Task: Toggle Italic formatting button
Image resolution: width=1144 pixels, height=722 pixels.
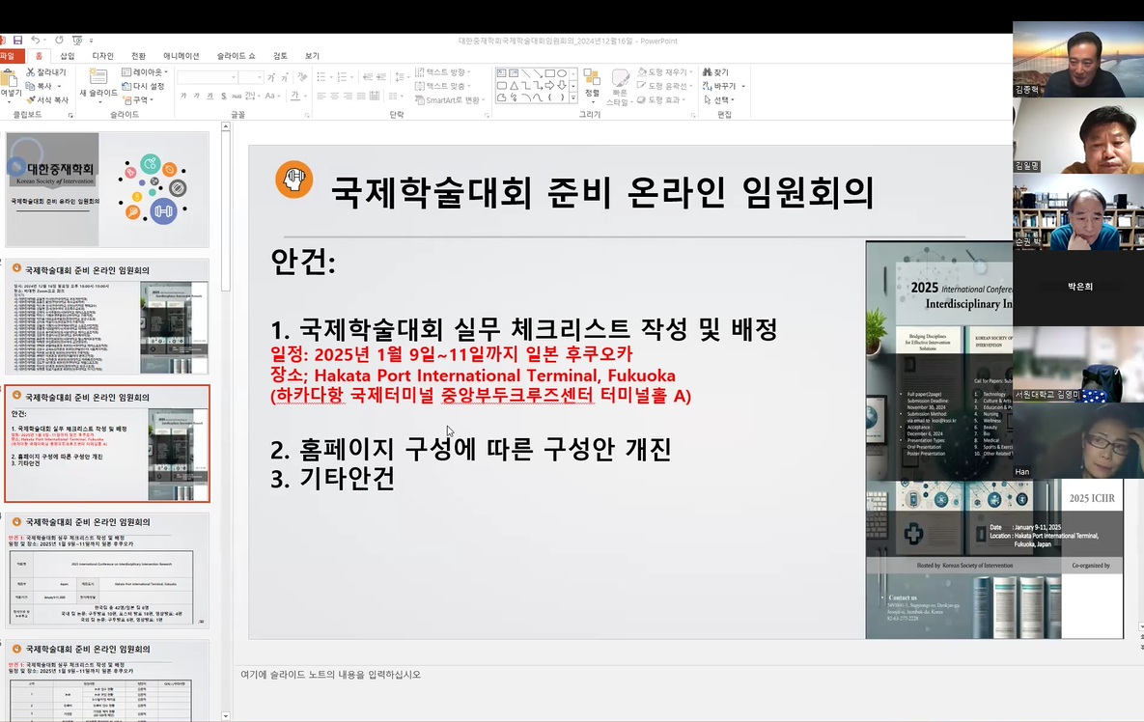Action: point(196,96)
